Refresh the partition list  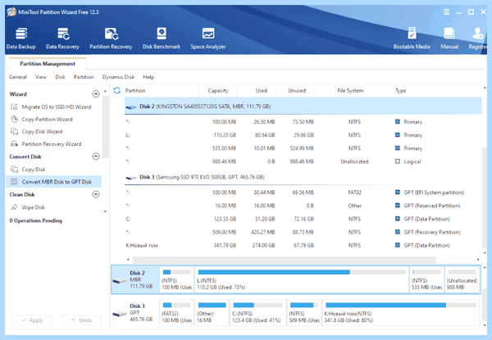pos(116,91)
